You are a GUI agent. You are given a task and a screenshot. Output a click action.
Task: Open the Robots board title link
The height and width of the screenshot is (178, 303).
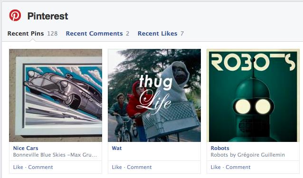click(x=220, y=148)
